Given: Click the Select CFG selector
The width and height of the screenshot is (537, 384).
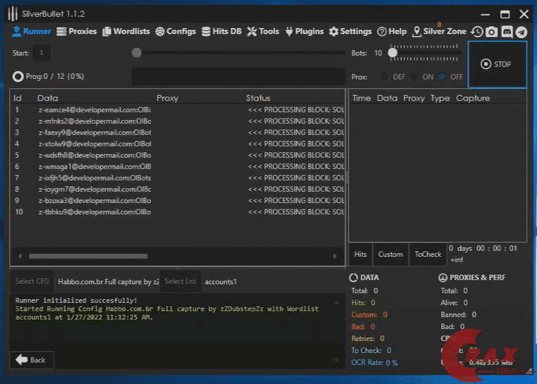Looking at the screenshot, I should (32, 281).
